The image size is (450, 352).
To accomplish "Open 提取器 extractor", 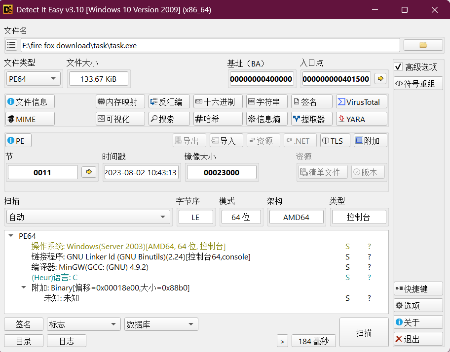I will [312, 119].
